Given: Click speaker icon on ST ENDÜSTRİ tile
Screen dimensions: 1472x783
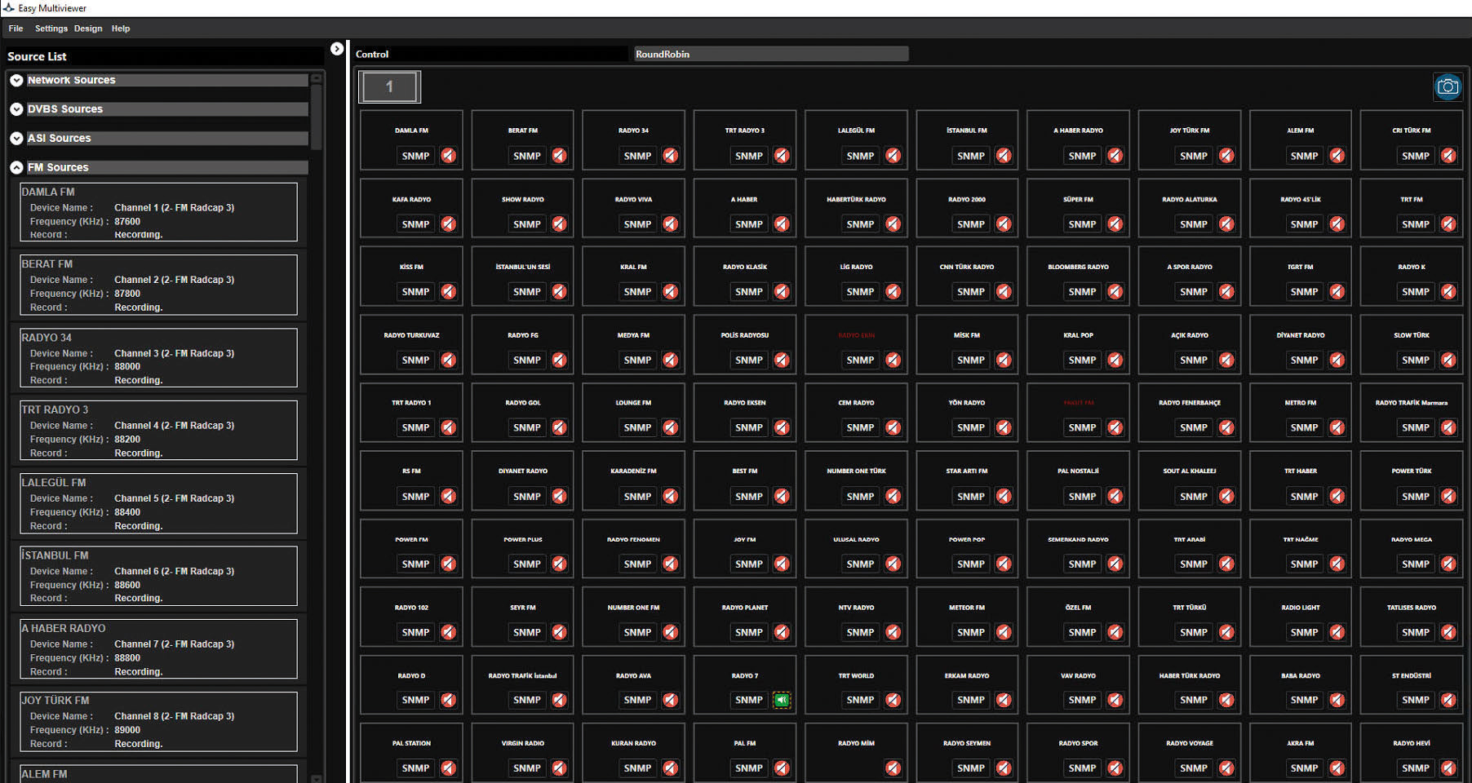Looking at the screenshot, I should (x=1448, y=700).
